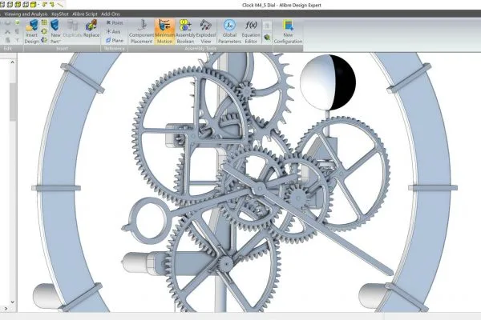Click the small green cube icon beside Equation Editor

(x=267, y=38)
